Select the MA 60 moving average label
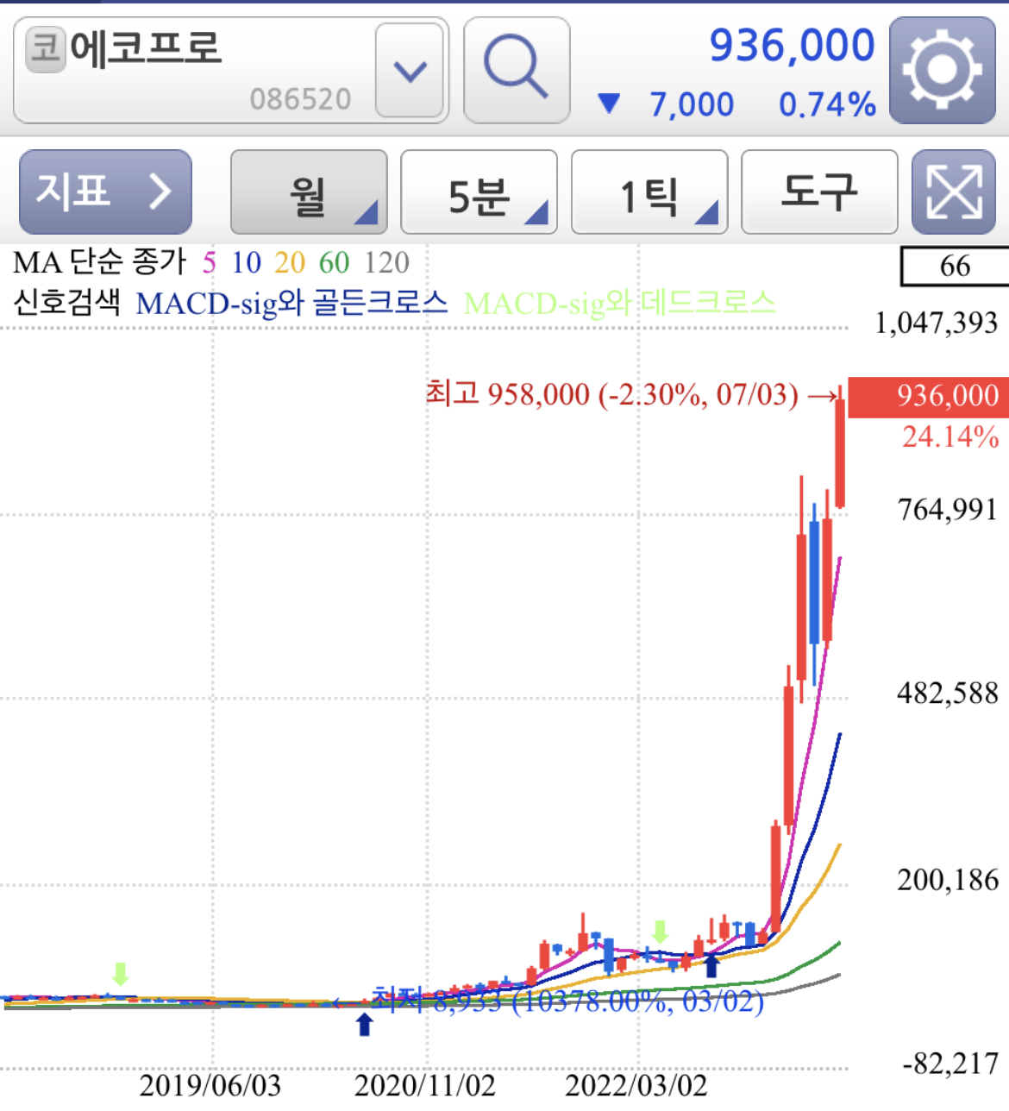 [x=334, y=262]
